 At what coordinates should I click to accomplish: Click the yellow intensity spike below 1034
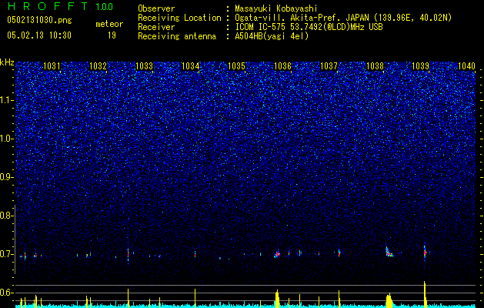coord(195,298)
